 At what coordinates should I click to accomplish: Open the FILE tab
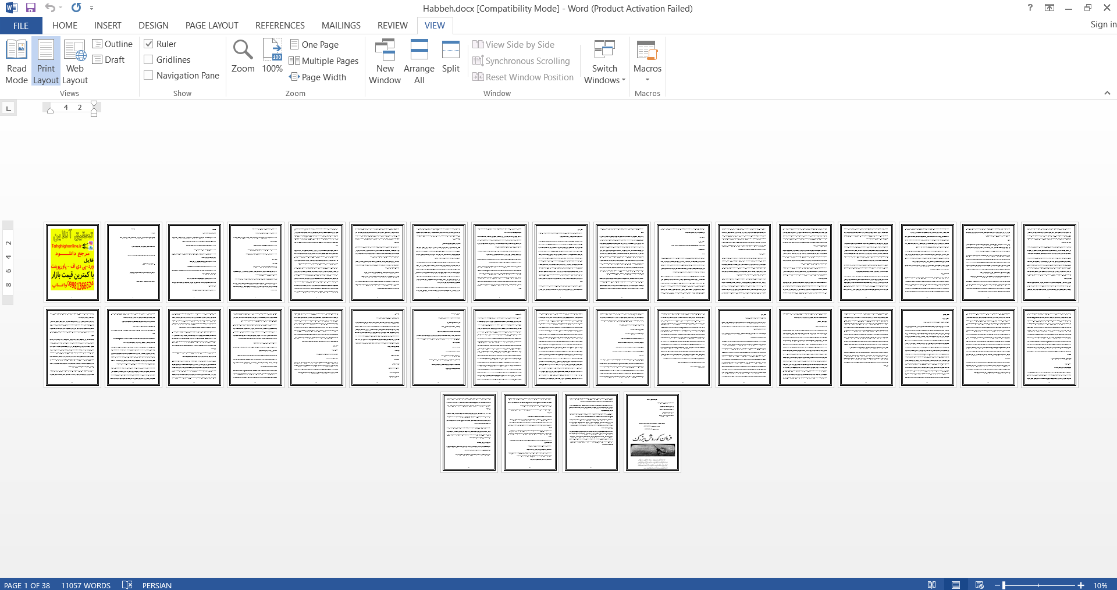coord(21,26)
